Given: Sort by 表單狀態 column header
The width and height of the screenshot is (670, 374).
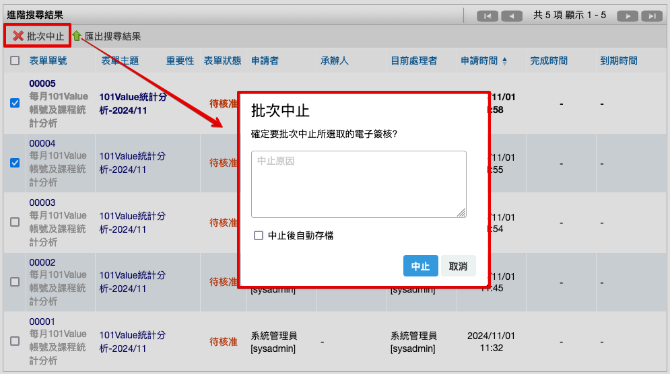Looking at the screenshot, I should (223, 61).
